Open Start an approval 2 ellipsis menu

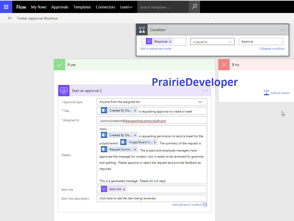click(205, 91)
